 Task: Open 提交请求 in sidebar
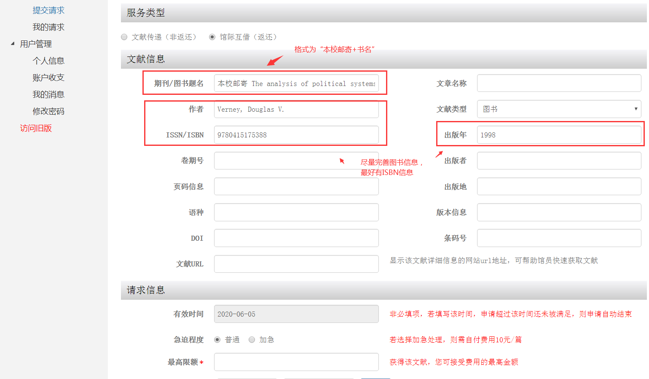[x=48, y=10]
